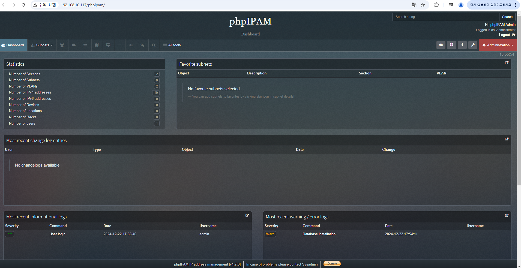Click the phpIPAM title heading
Image resolution: width=521 pixels, height=268 pixels.
(250, 21)
